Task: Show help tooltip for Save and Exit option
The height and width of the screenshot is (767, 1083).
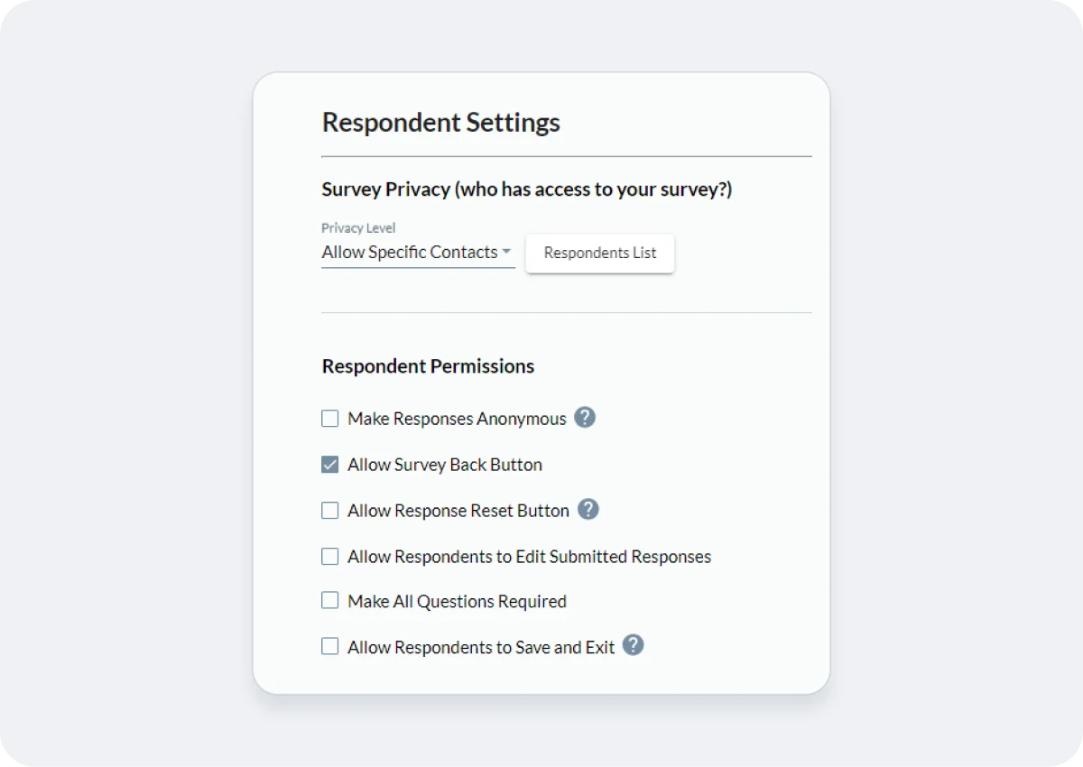Action: (634, 645)
